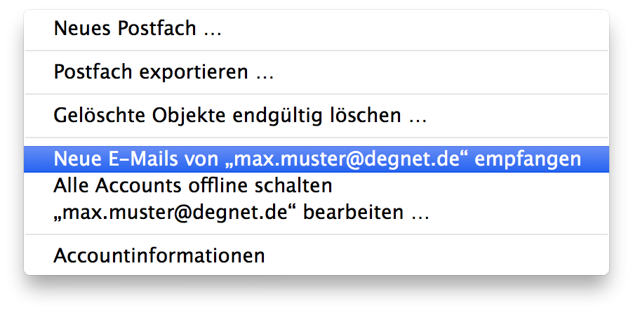Choose "Postfach exportieren …" from the menu
Viewport: 633px width, 313px height.
164,72
